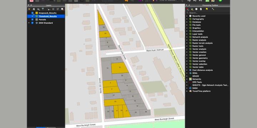Expand the Vector analysis group
This screenshot has height=128, width=257.
tap(187, 49)
